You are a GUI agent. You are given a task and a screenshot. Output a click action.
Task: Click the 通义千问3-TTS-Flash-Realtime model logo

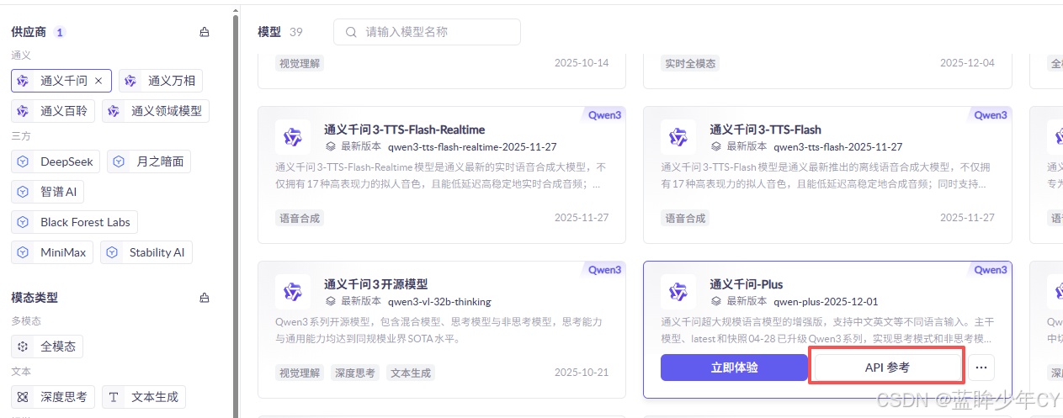click(x=292, y=137)
